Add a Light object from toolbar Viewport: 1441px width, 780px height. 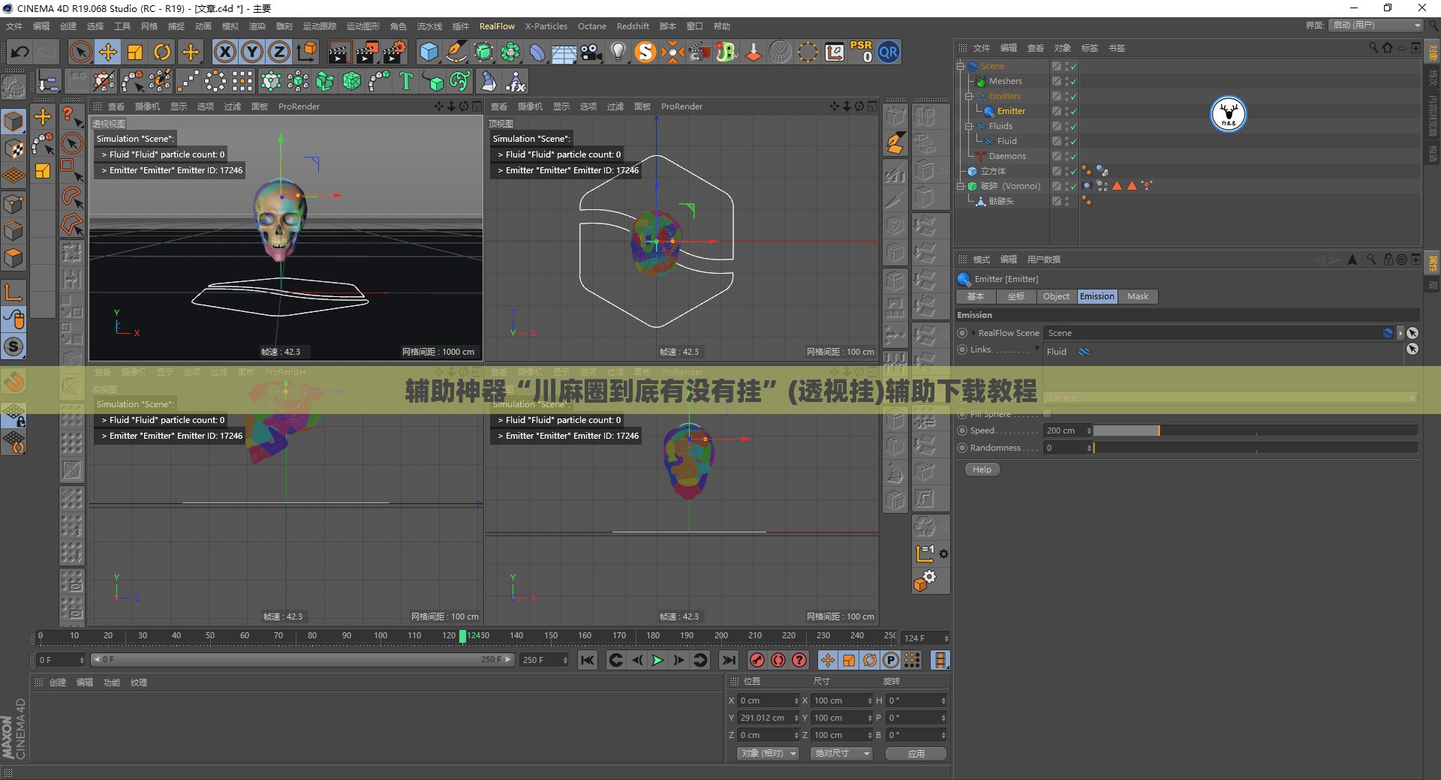(x=618, y=52)
